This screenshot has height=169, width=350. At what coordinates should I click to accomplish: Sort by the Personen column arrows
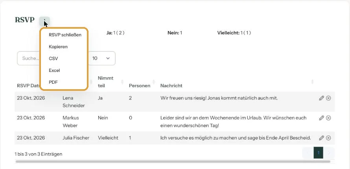click(154, 82)
